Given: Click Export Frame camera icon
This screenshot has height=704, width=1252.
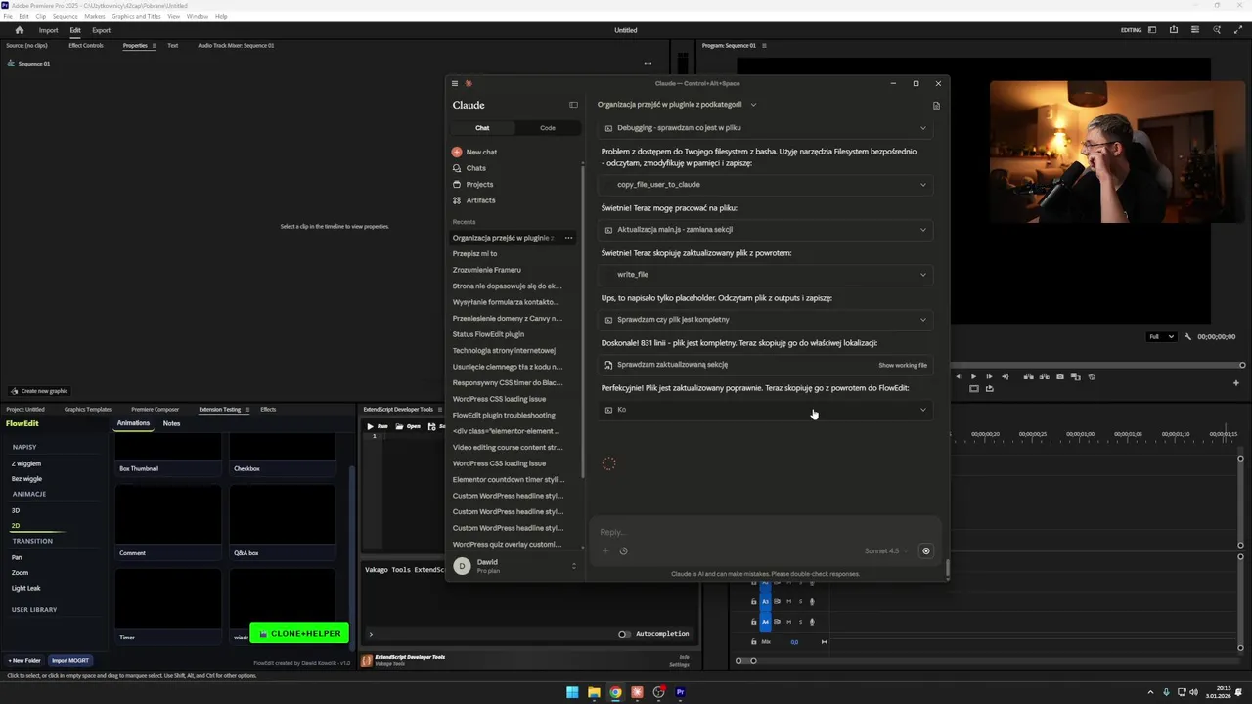Looking at the screenshot, I should pos(1060,376).
